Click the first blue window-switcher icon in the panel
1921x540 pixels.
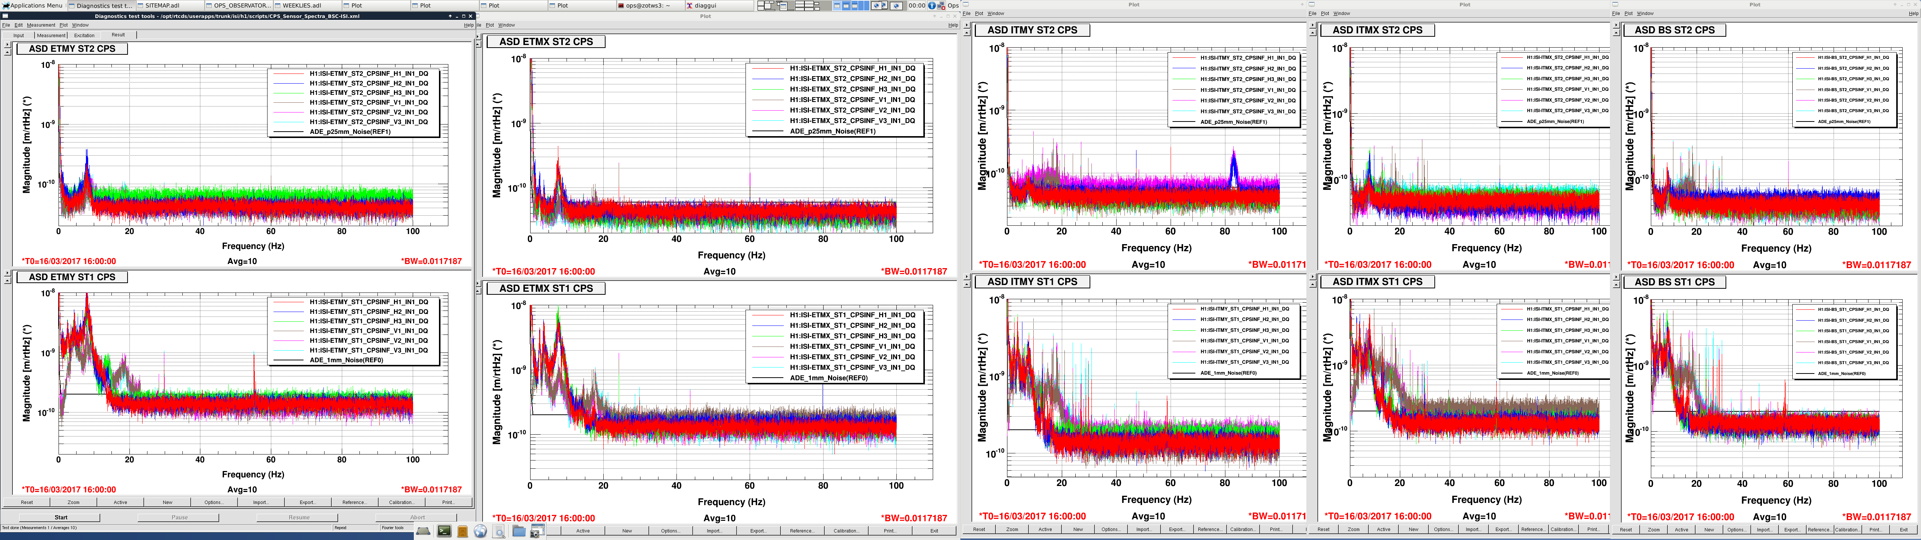coord(837,5)
